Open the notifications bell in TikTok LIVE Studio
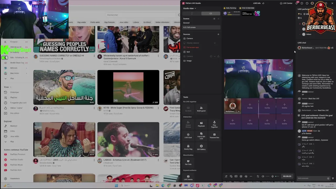 click(x=297, y=3)
